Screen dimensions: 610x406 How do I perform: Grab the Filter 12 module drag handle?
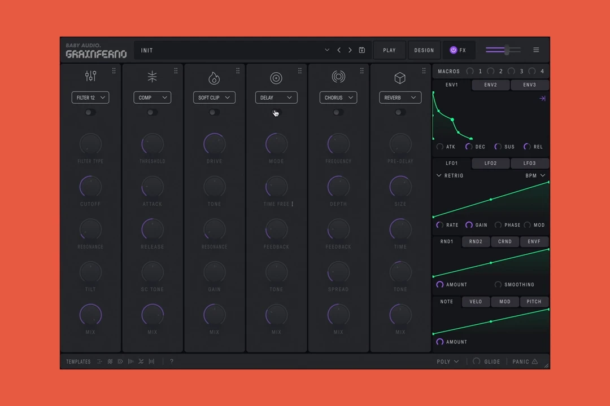[x=114, y=70]
